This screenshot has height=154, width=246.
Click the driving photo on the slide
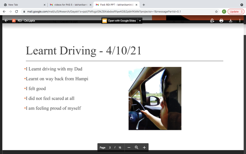click(155, 98)
